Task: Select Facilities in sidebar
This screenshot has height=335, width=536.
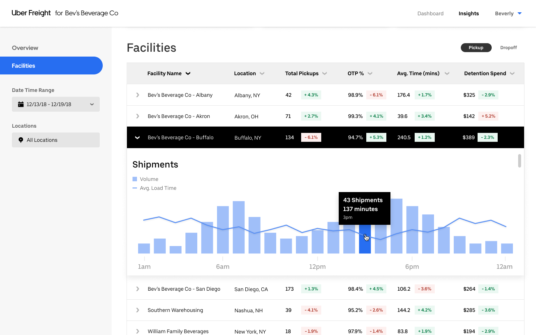Action: tap(51, 66)
